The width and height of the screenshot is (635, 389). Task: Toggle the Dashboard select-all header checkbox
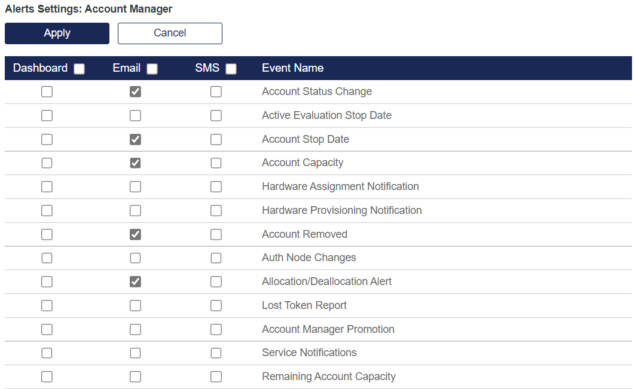coord(79,69)
